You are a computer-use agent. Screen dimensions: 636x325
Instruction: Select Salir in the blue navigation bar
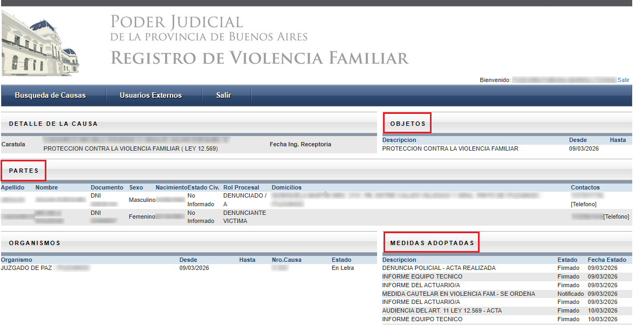click(x=223, y=96)
